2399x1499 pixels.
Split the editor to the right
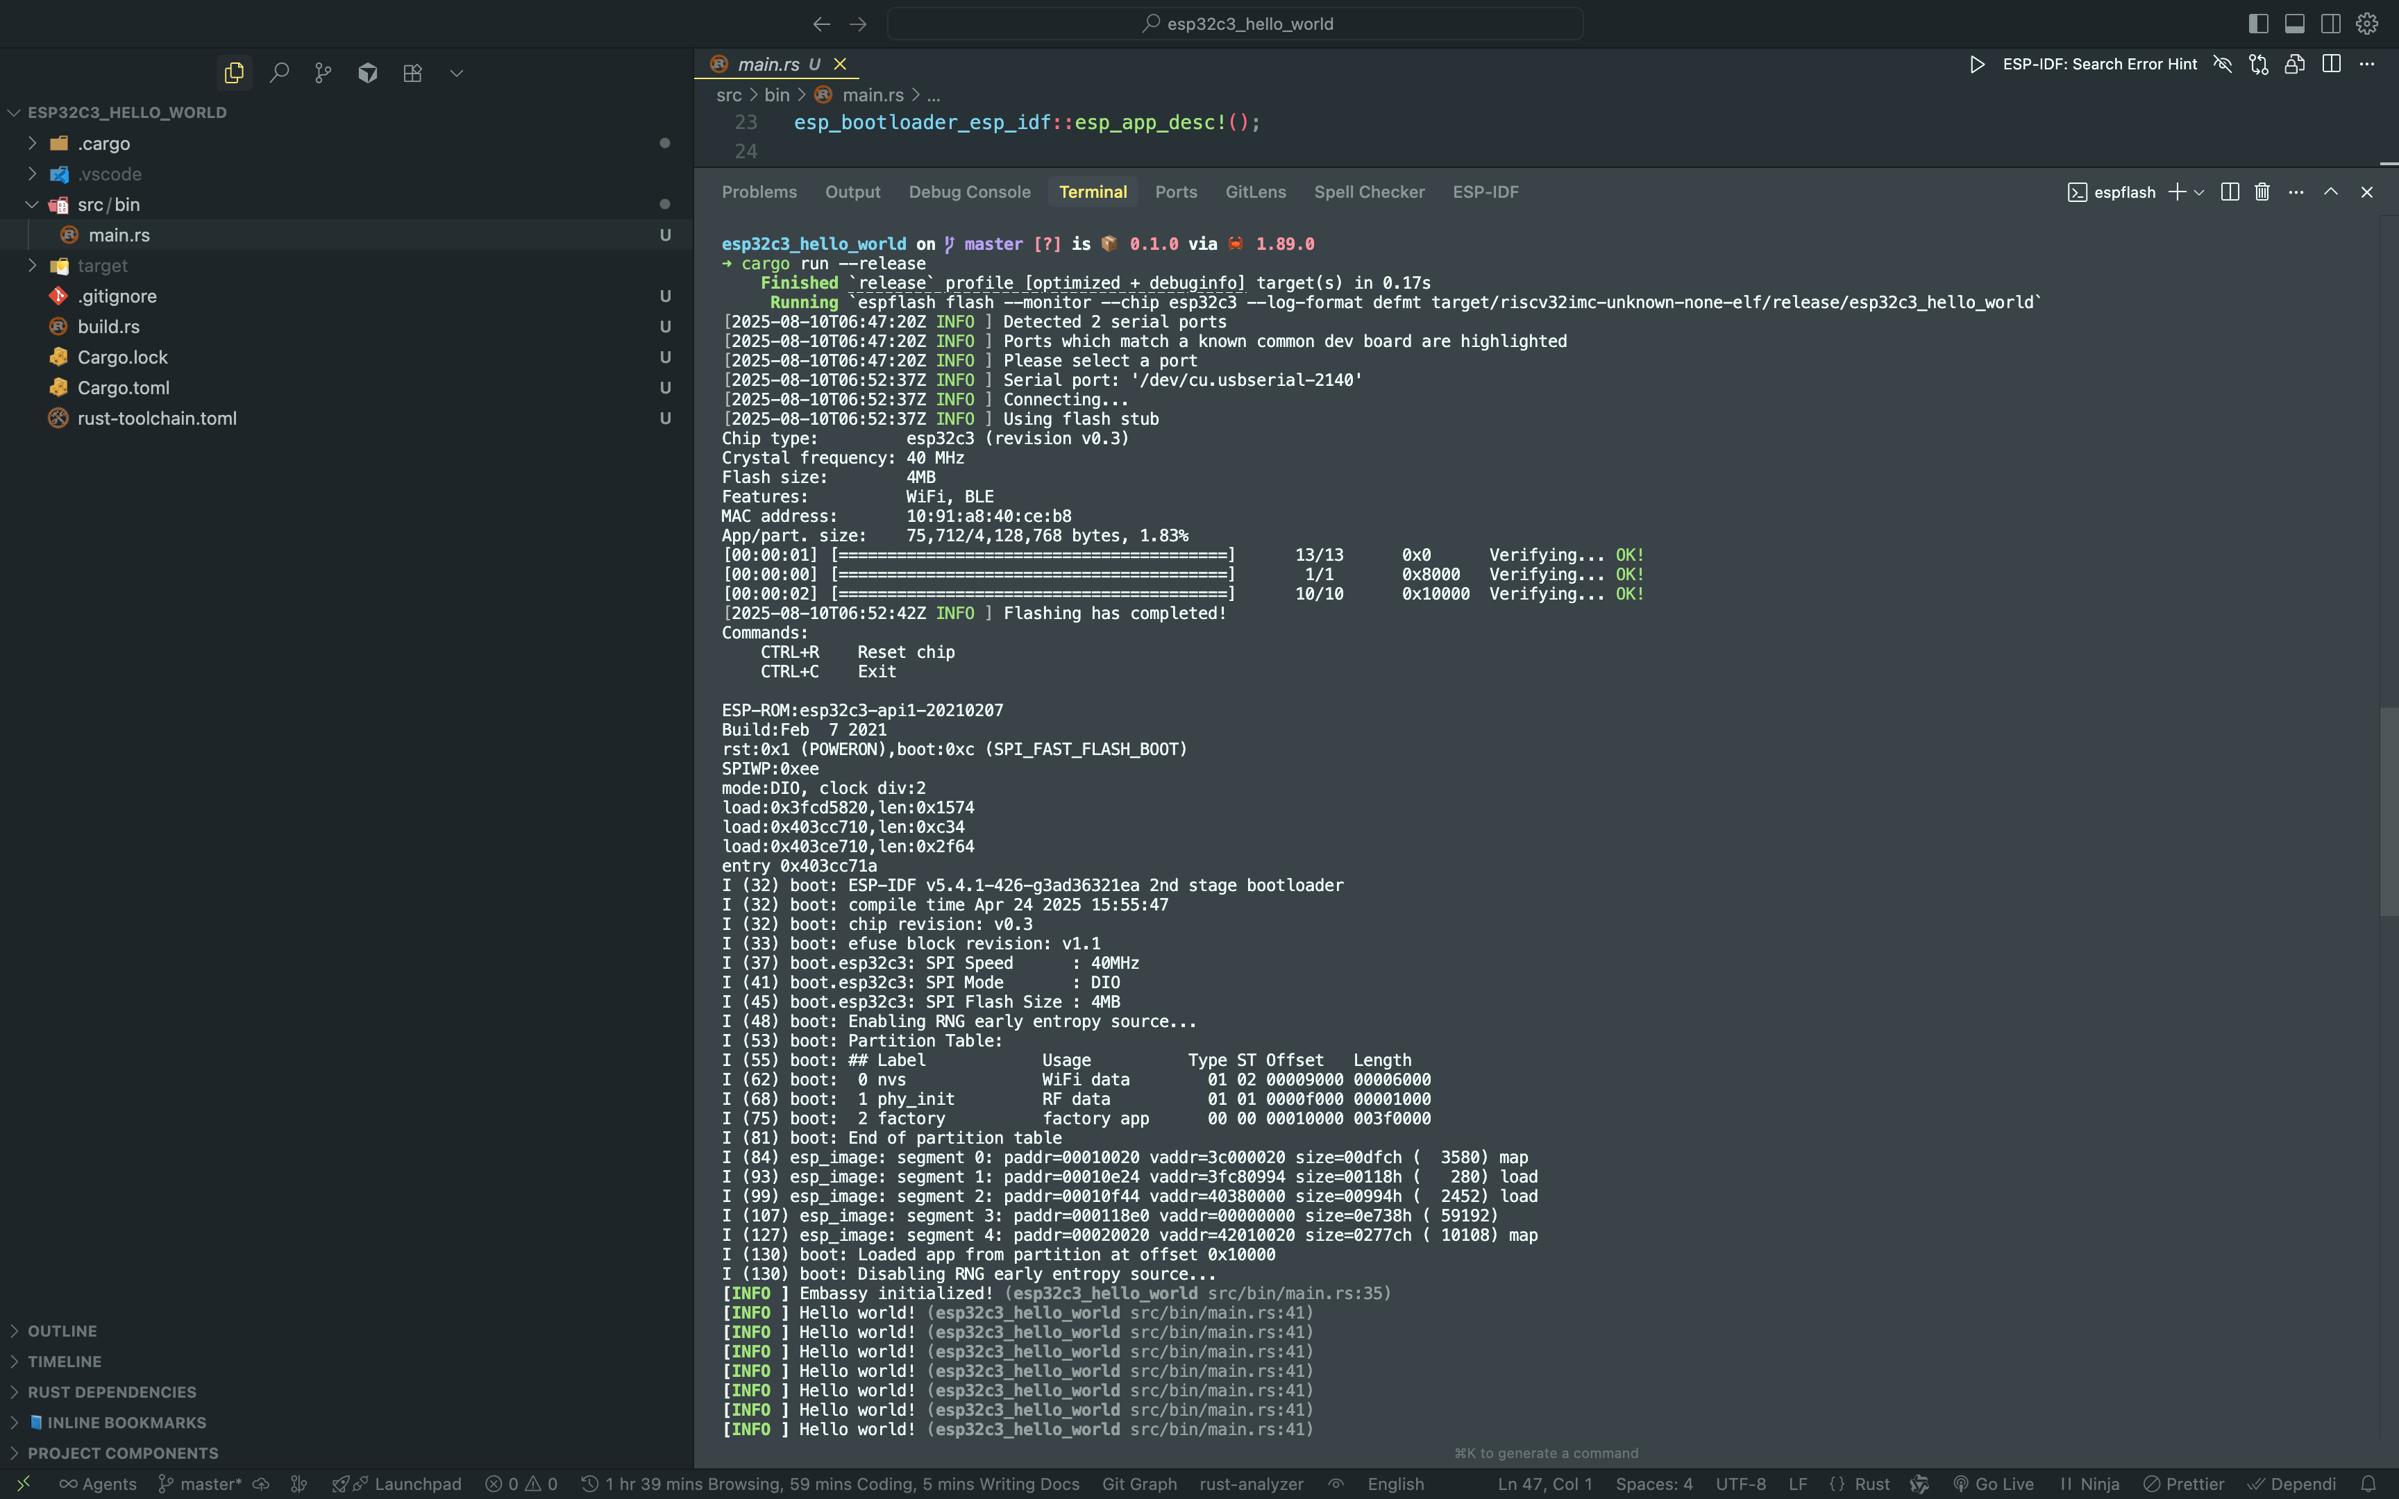2332,65
